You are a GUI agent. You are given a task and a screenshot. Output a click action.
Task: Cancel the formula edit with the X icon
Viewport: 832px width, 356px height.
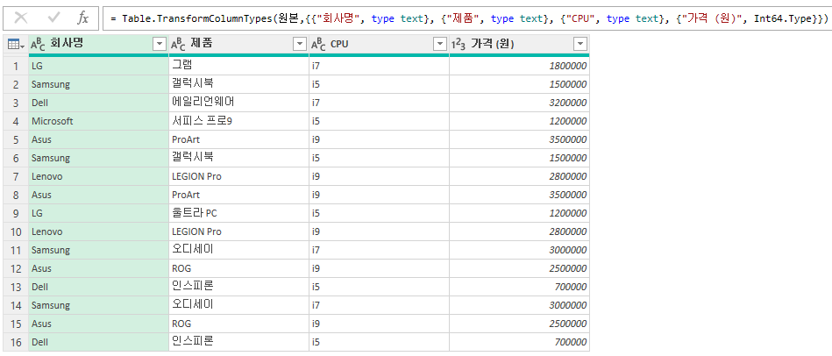(x=21, y=18)
